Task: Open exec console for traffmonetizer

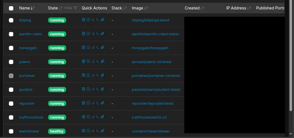Action: 98,117
